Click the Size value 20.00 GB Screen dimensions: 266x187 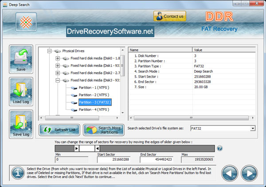201,87
